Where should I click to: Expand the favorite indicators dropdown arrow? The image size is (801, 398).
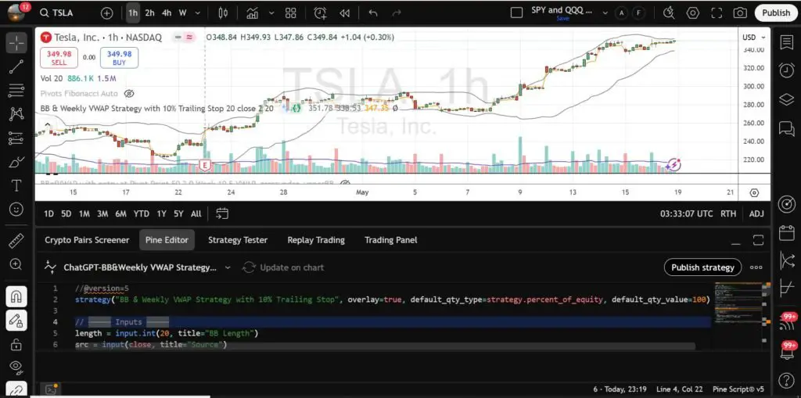(x=271, y=13)
